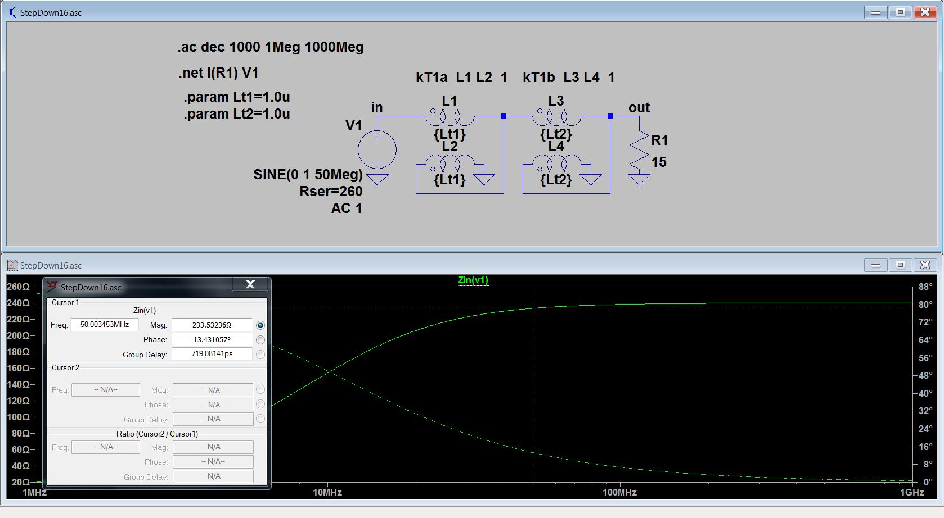944x518 pixels.
Task: Click the wire junction right of L3
Action: [610, 116]
